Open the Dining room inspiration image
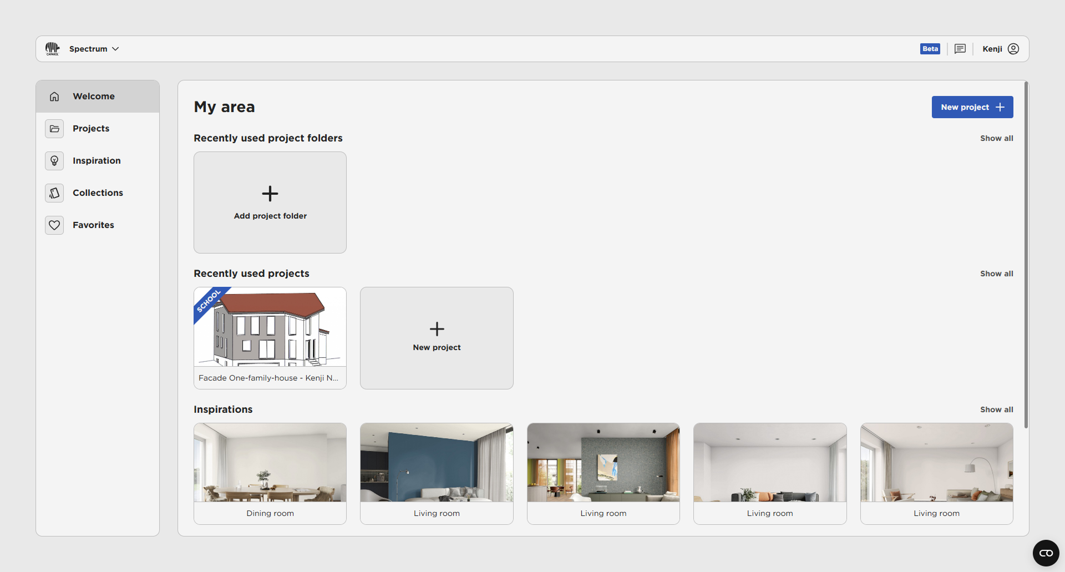The height and width of the screenshot is (572, 1065). (x=270, y=462)
